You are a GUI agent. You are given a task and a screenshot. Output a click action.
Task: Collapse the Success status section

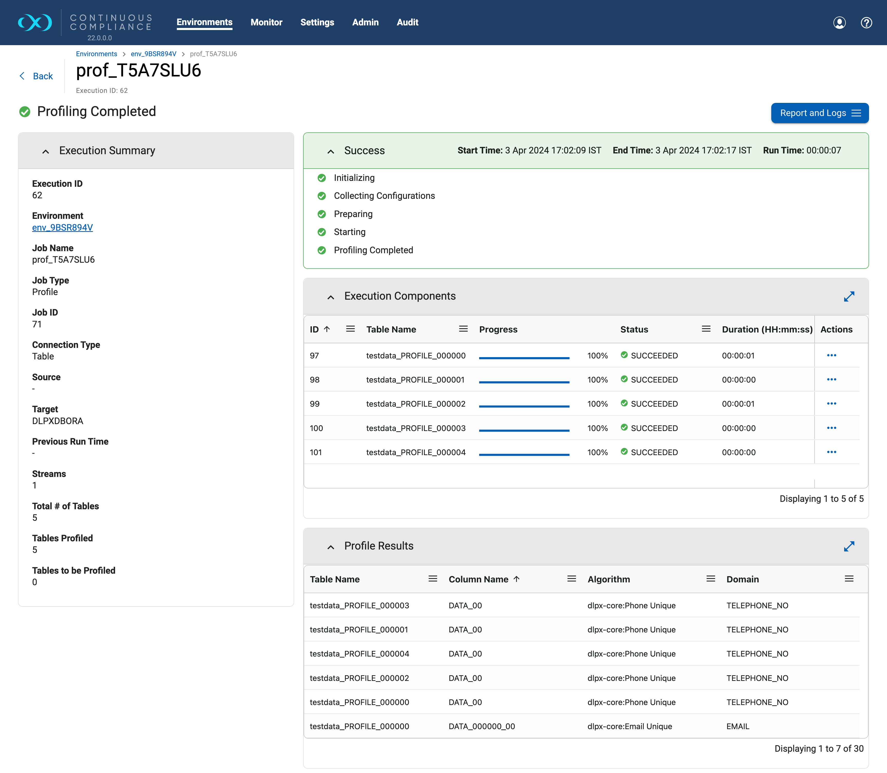(x=331, y=151)
